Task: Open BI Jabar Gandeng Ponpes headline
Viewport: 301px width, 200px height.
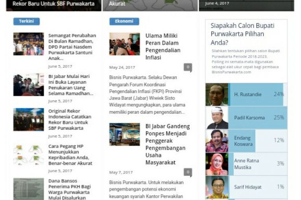Action: click(x=167, y=144)
